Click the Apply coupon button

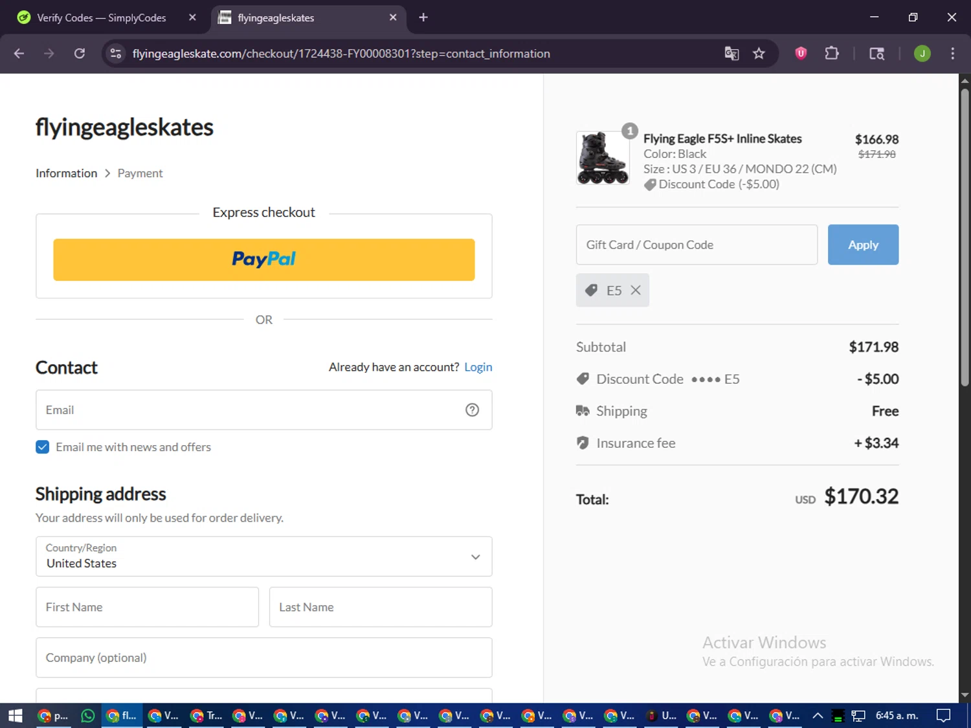point(863,245)
